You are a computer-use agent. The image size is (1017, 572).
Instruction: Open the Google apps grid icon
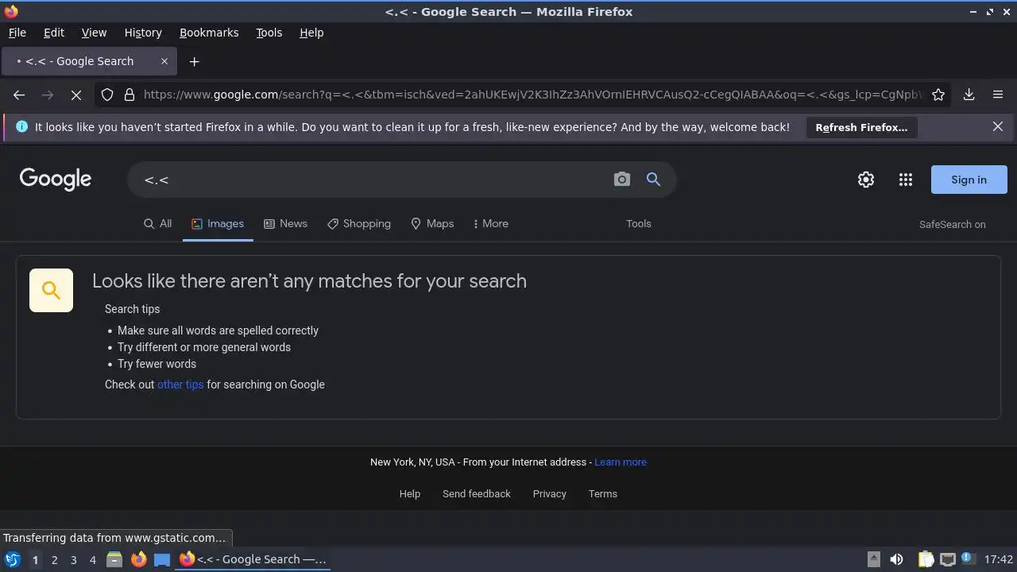click(906, 180)
